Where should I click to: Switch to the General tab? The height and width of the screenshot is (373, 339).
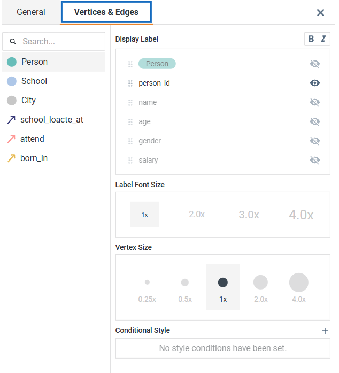coord(31,12)
